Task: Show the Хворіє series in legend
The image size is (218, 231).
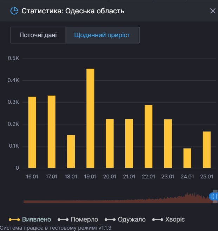Action: click(169, 219)
